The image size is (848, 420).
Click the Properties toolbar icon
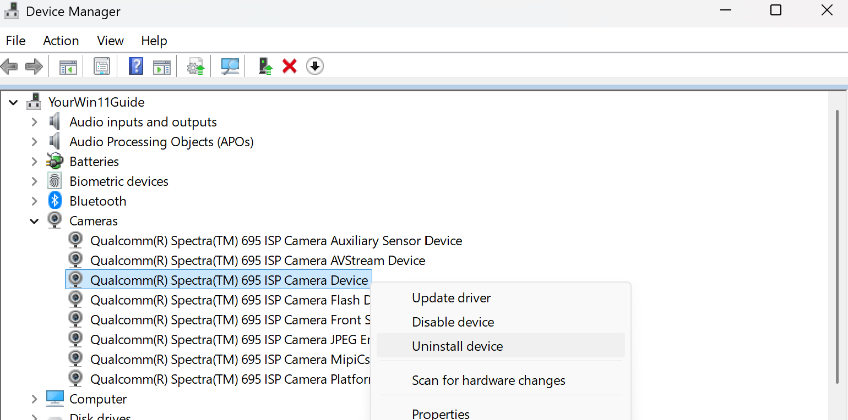click(x=102, y=67)
